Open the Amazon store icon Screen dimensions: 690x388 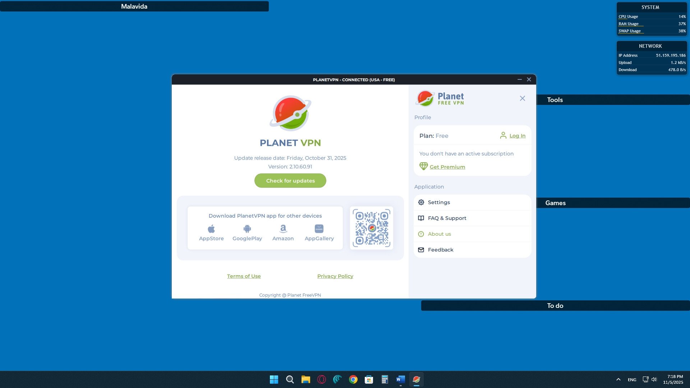point(283,229)
